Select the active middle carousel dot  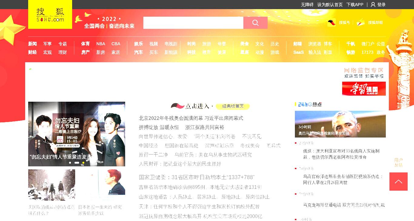pos(77,163)
